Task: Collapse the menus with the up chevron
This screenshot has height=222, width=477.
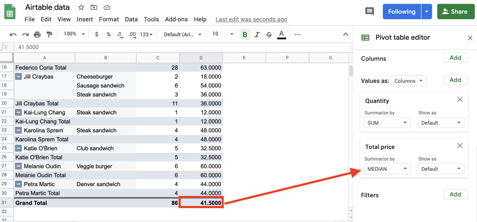Action: [x=346, y=34]
